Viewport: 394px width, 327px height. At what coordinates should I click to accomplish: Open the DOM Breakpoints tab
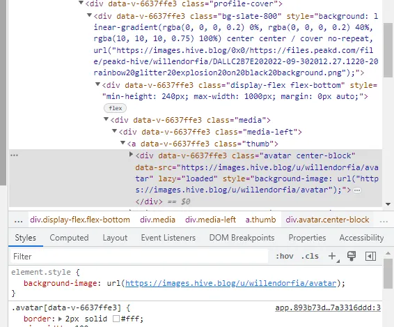coord(242,238)
